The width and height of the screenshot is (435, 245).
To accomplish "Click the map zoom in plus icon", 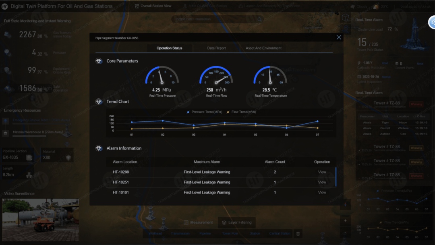I will 346,220.
